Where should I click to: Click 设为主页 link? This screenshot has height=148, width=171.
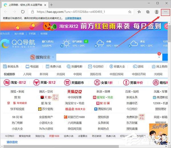click(5, 34)
